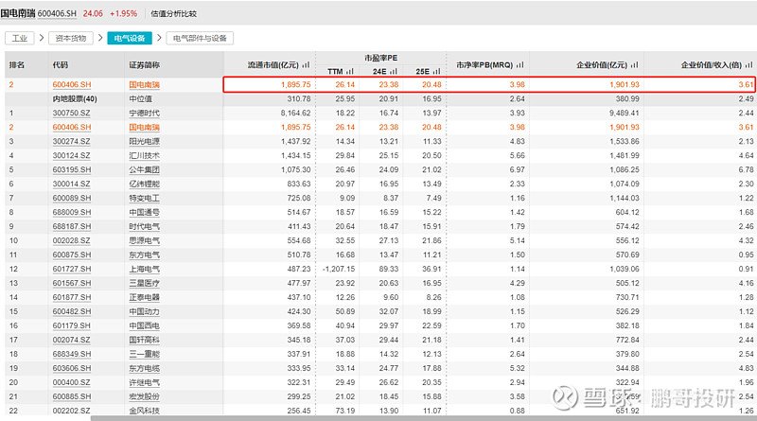Viewport: 757px width, 421px height.
Task: Open stock code 600482.SH link
Action: point(72,311)
